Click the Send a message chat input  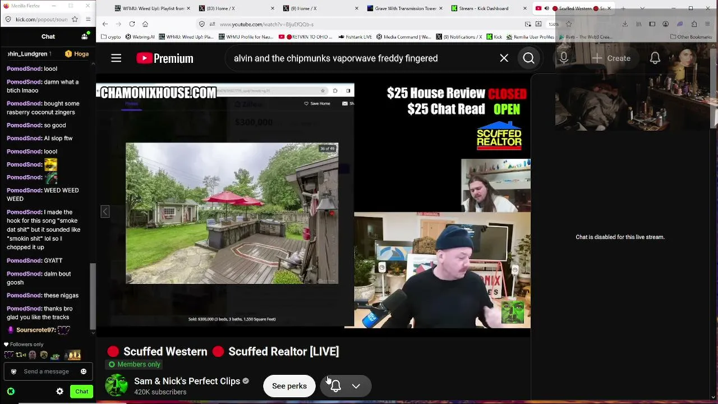click(x=47, y=371)
